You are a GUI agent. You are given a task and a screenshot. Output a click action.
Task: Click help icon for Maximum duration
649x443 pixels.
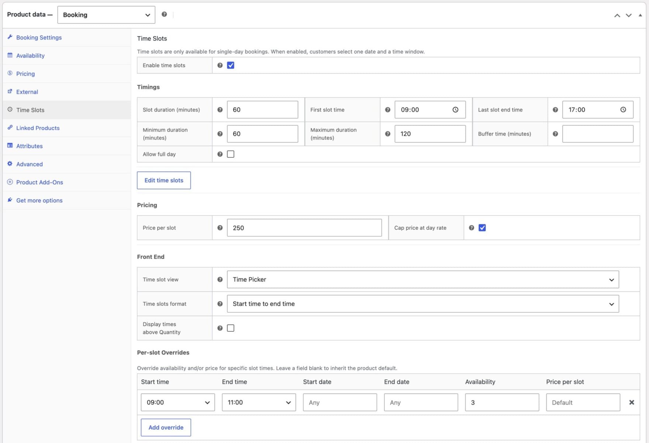[x=387, y=134]
